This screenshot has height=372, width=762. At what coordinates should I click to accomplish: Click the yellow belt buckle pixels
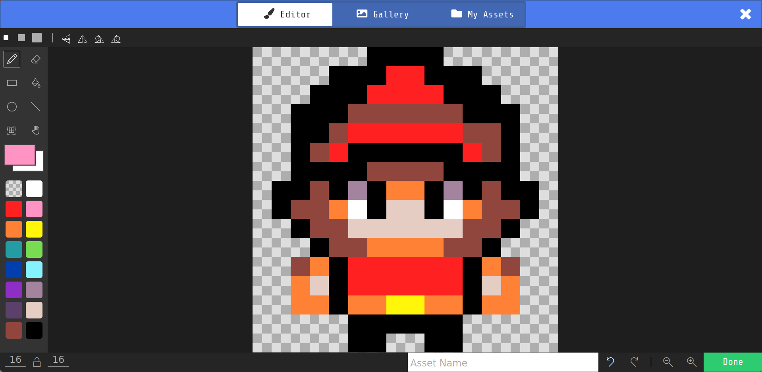(x=405, y=305)
